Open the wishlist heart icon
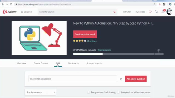This screenshot has width=175, height=98. tap(150, 12)
